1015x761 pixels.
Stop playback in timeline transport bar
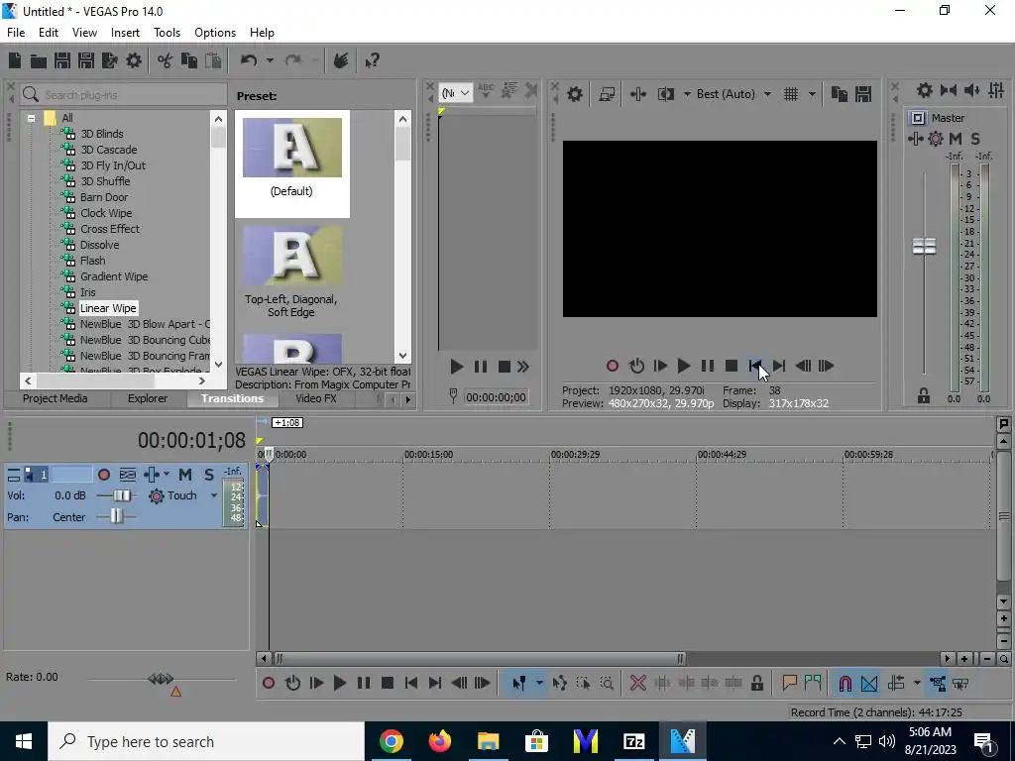pos(388,683)
